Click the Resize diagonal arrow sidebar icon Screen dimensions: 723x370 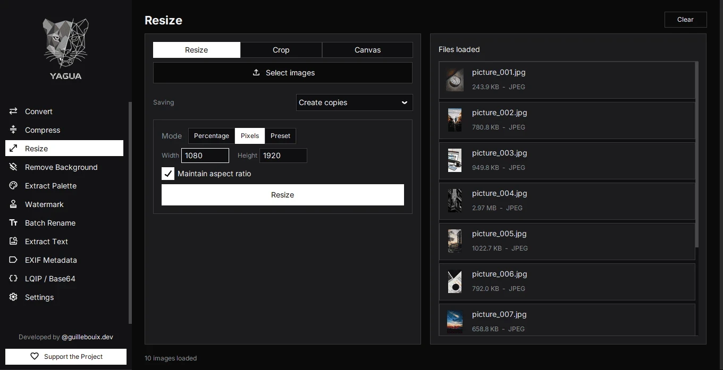[13, 149]
